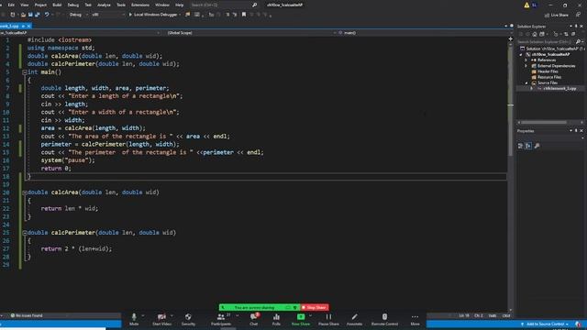This screenshot has width=587, height=330.
Task: Click the Save file toolbar icon
Action: coord(30,15)
